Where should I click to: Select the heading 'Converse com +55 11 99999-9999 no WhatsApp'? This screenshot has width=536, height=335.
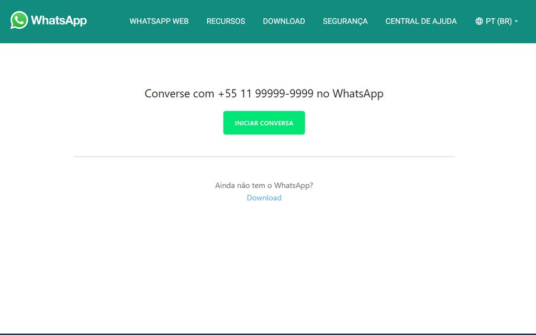[264, 93]
